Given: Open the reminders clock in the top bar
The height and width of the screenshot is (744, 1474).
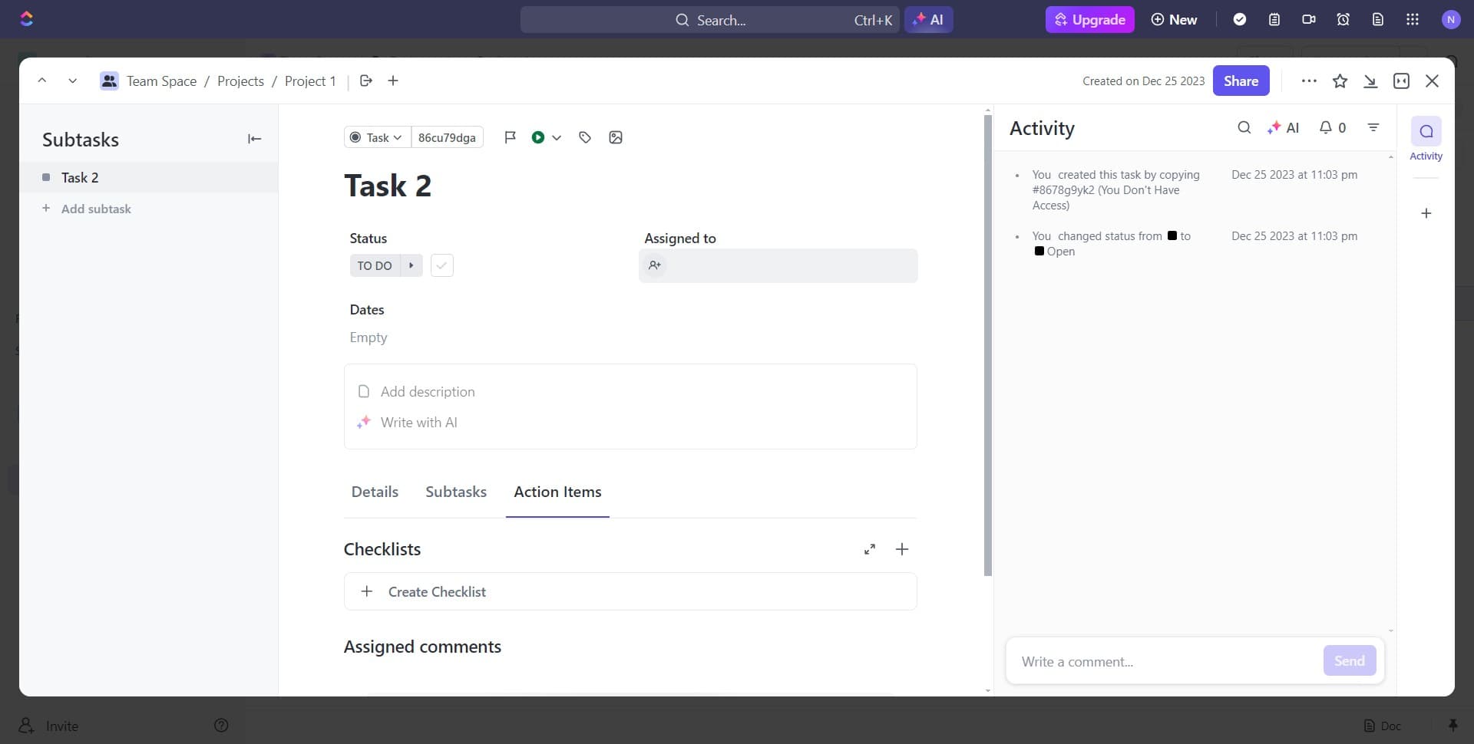Looking at the screenshot, I should tap(1343, 19).
